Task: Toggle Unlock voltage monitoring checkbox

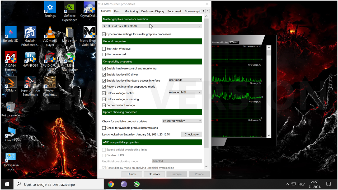Action: [104, 99]
